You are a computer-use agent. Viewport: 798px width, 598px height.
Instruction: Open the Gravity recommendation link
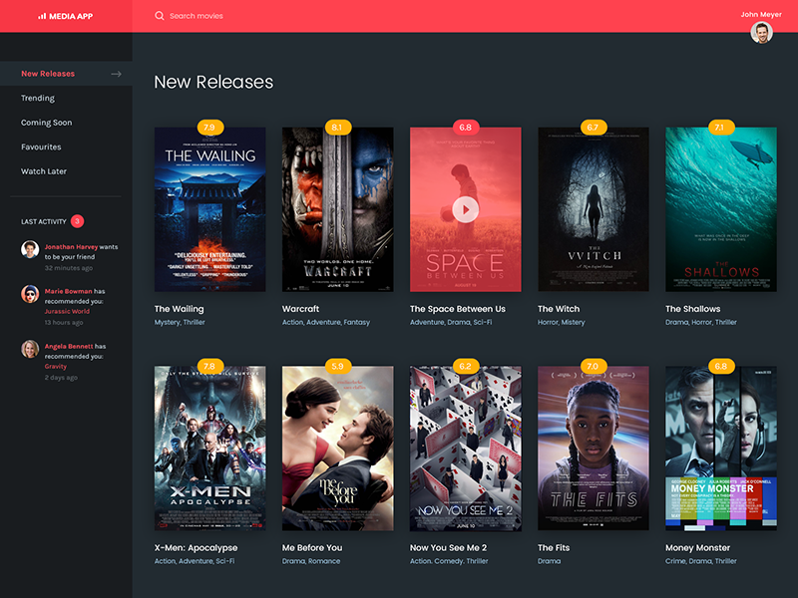[57, 366]
